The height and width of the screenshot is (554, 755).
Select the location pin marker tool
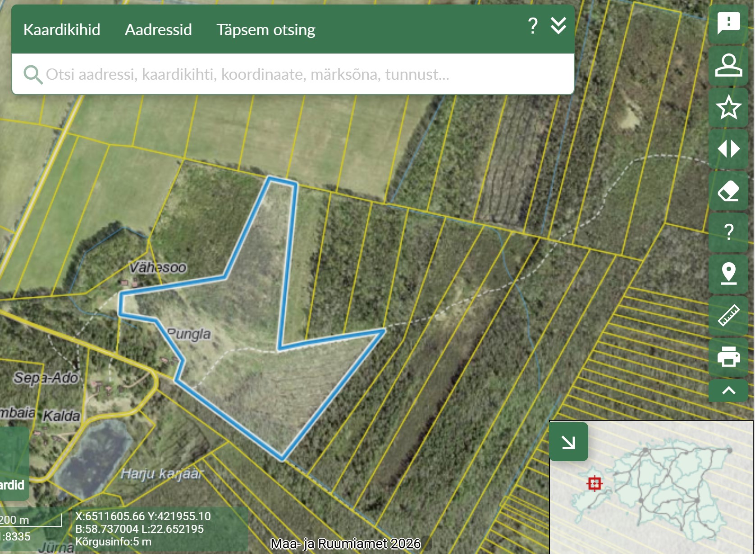click(728, 274)
